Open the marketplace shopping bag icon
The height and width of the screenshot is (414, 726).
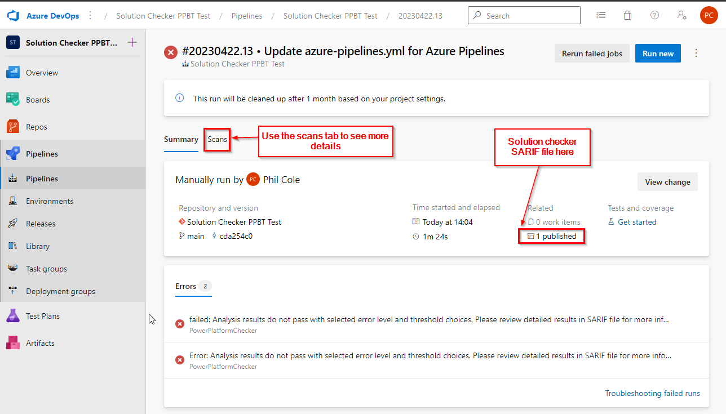coord(627,16)
